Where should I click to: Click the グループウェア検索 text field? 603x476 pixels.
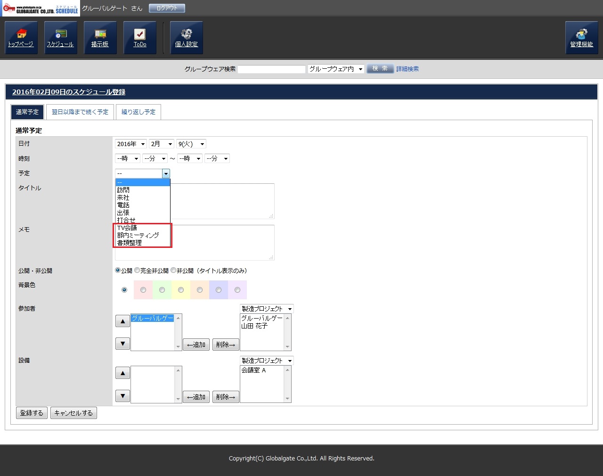[272, 69]
